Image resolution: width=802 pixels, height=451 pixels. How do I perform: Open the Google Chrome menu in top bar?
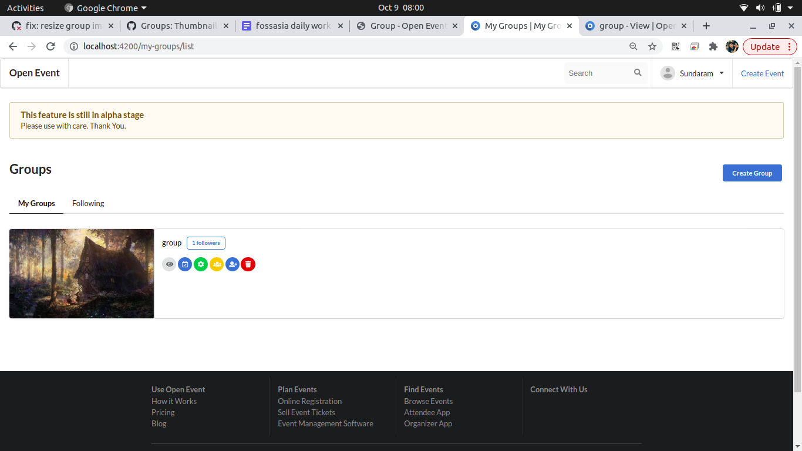pyautogui.click(x=105, y=8)
